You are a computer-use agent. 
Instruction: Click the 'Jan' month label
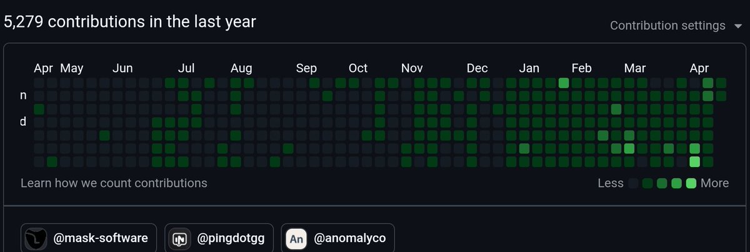click(529, 68)
